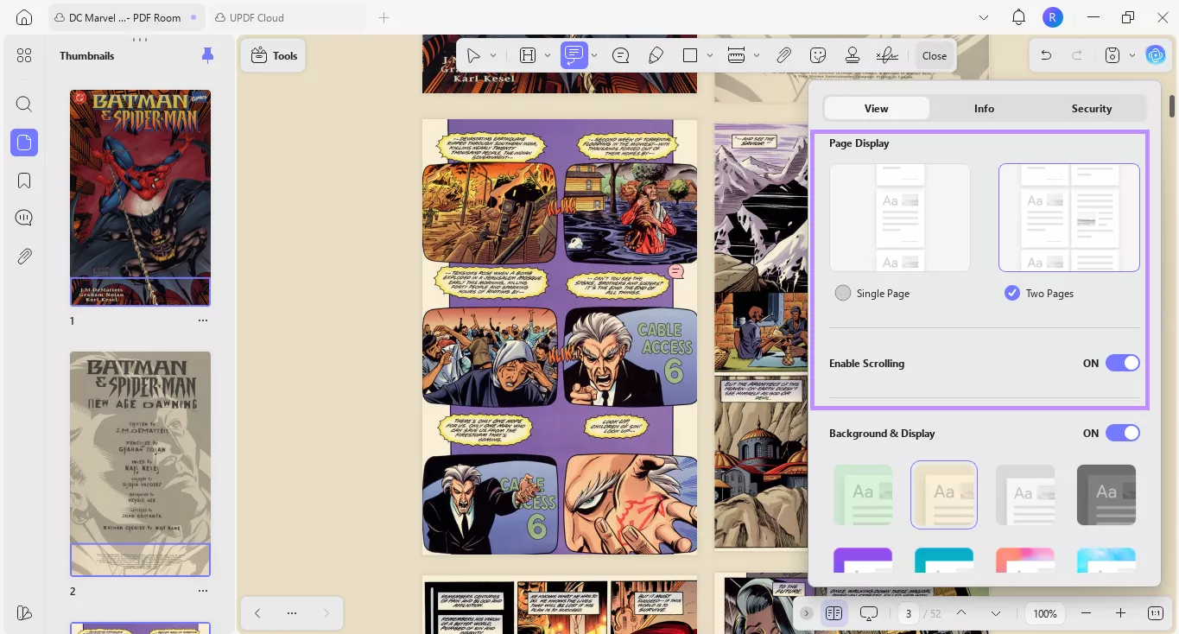Image resolution: width=1179 pixels, height=634 pixels.
Task: Open the Tools panel in the top left
Action: [273, 55]
